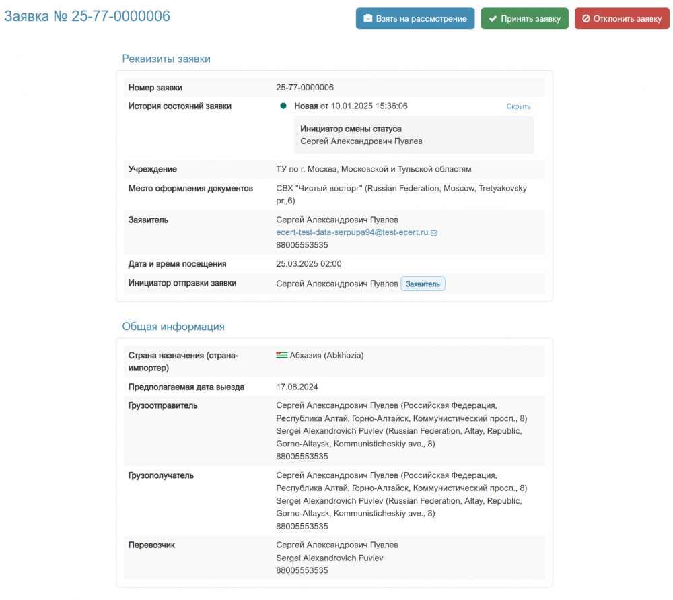Select the "Реквизиты заявки" section heading

[x=166, y=59]
